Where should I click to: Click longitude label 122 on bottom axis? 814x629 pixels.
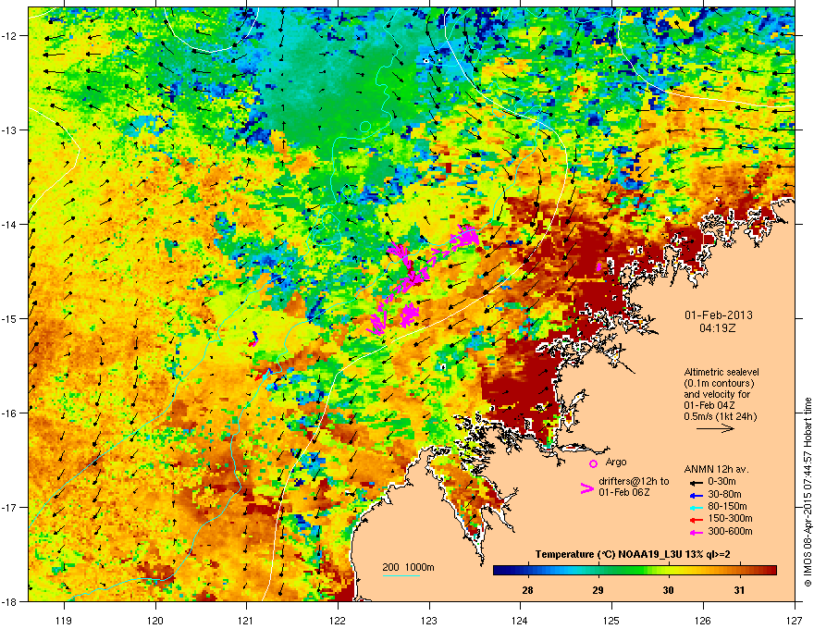click(338, 620)
